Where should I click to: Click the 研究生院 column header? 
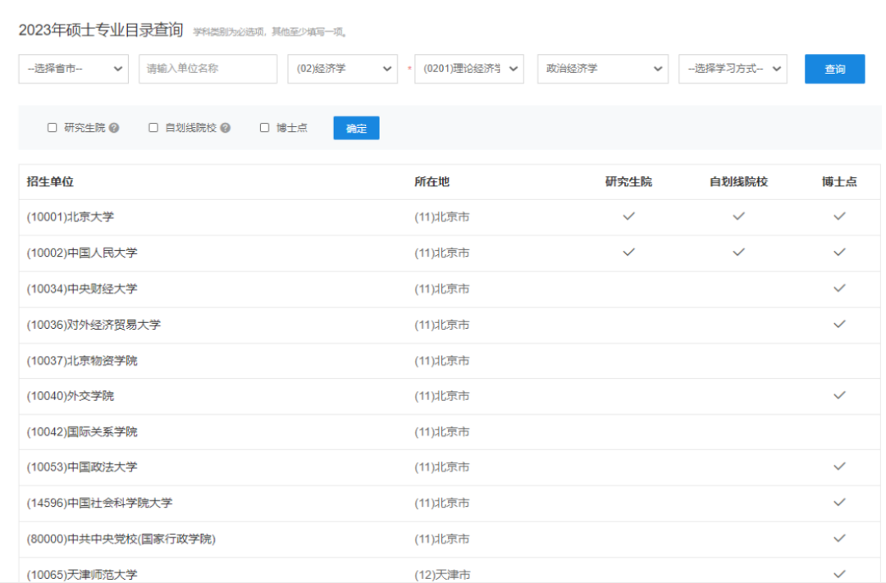(x=628, y=182)
